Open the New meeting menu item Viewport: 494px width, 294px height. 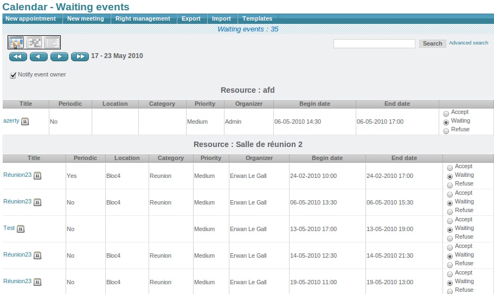(x=85, y=18)
